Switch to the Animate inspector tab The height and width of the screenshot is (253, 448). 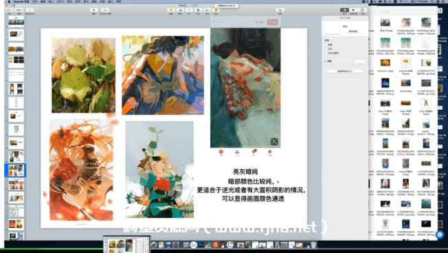tap(353, 10)
